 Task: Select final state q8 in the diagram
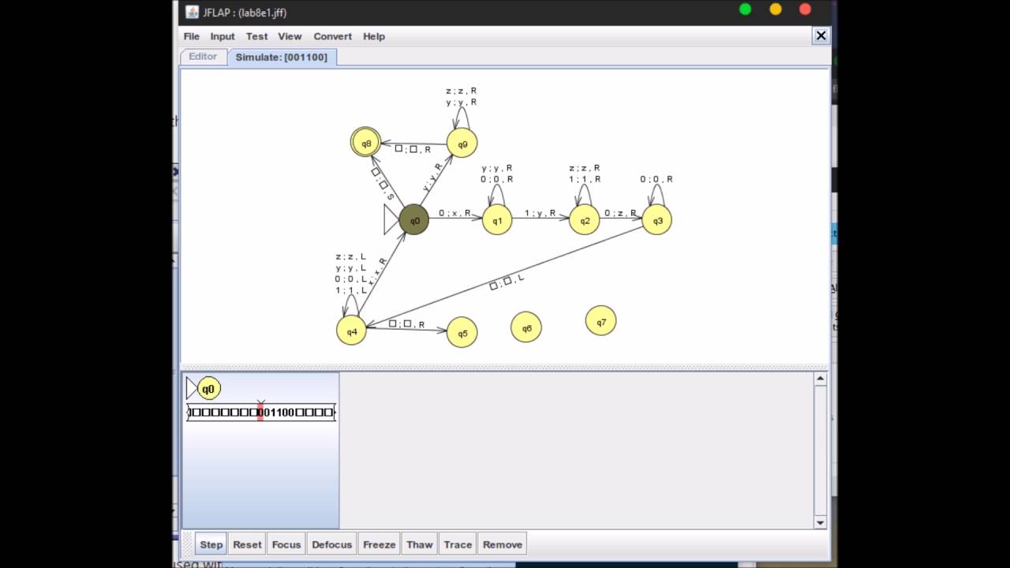coord(366,143)
